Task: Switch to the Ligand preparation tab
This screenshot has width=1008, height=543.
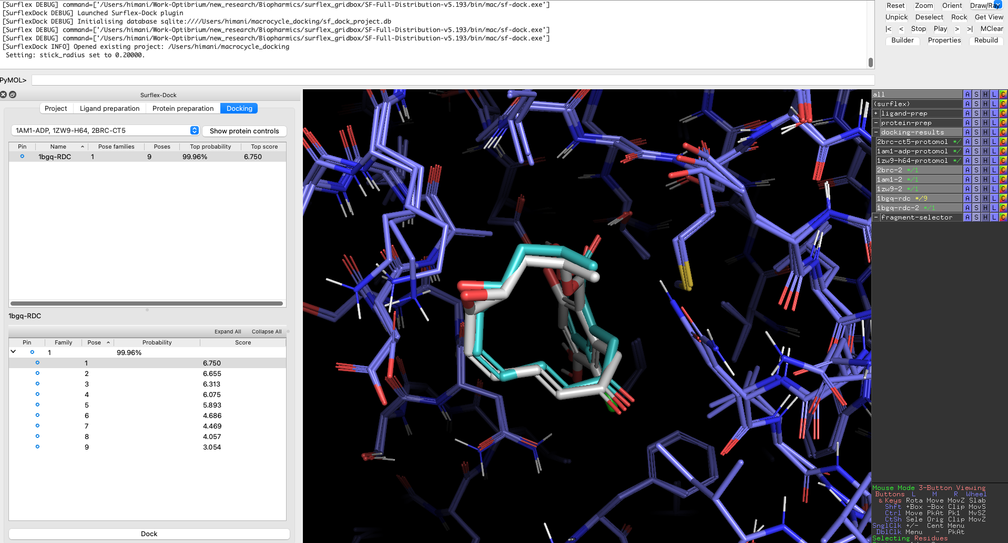Action: pos(109,109)
